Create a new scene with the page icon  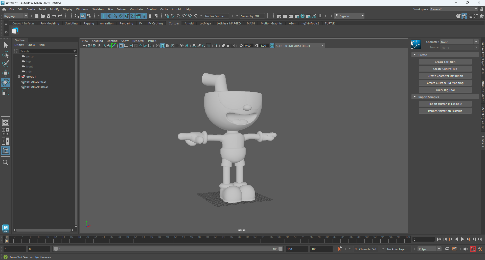click(x=37, y=16)
